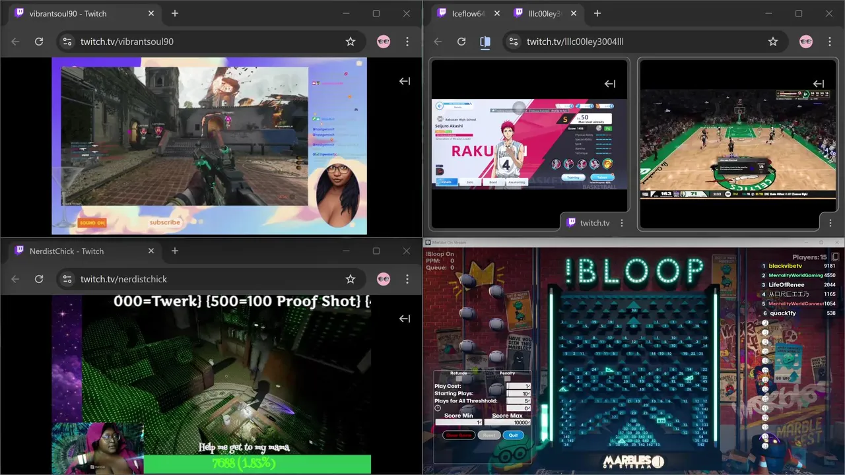
Task: Click Quit button in Marbles panel
Action: tap(514, 435)
